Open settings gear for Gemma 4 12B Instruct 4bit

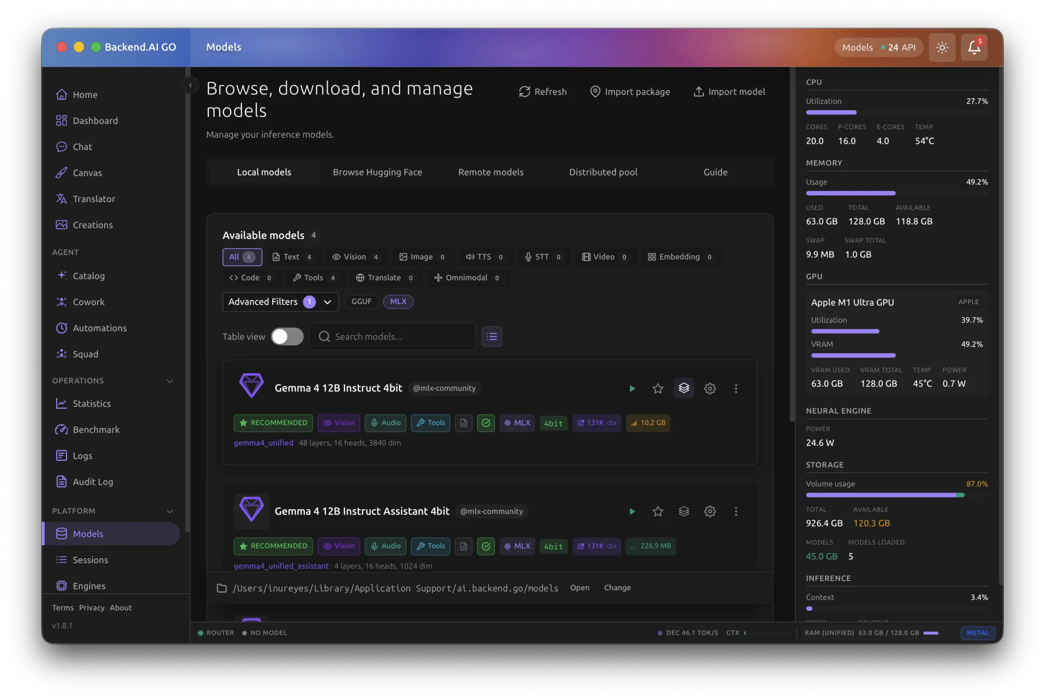coord(710,389)
